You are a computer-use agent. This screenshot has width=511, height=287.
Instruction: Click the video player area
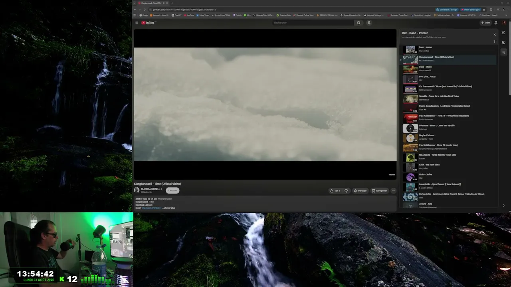(x=265, y=104)
